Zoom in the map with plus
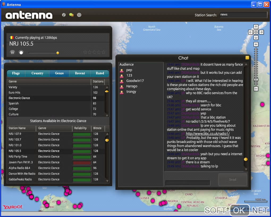The height and width of the screenshot is (217, 271). 256,44
